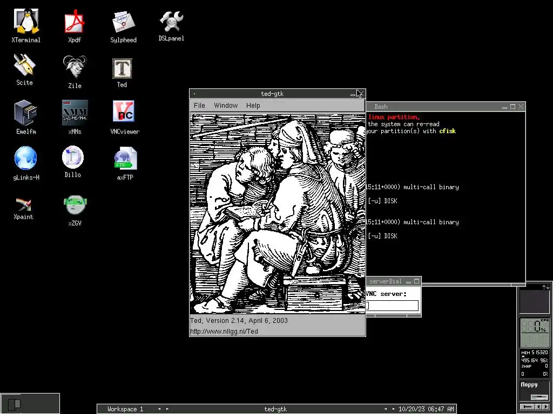Click 'Ted, Version 2.14, April 6, 2003' text
Image resolution: width=553 pixels, height=414 pixels.
tap(239, 320)
